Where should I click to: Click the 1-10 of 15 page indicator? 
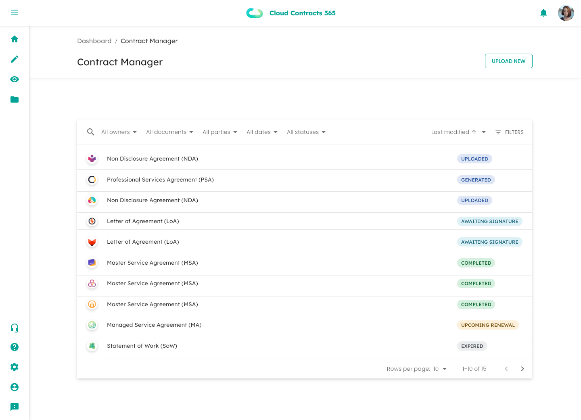click(474, 369)
